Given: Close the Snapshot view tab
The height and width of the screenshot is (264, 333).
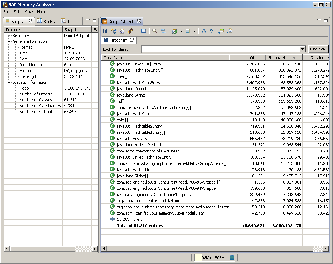Looking at the screenshot, I should coord(30,21).
